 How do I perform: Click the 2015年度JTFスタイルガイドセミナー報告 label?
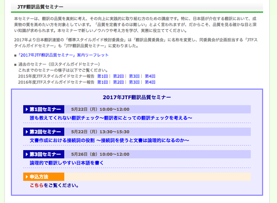[56, 76]
